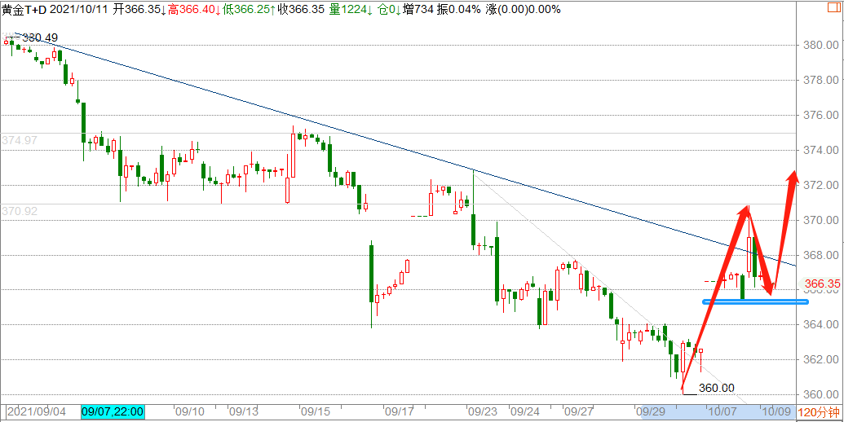This screenshot has width=844, height=422.
Task: Toggle the orange side panel icon at top right
Action: tap(835, 9)
